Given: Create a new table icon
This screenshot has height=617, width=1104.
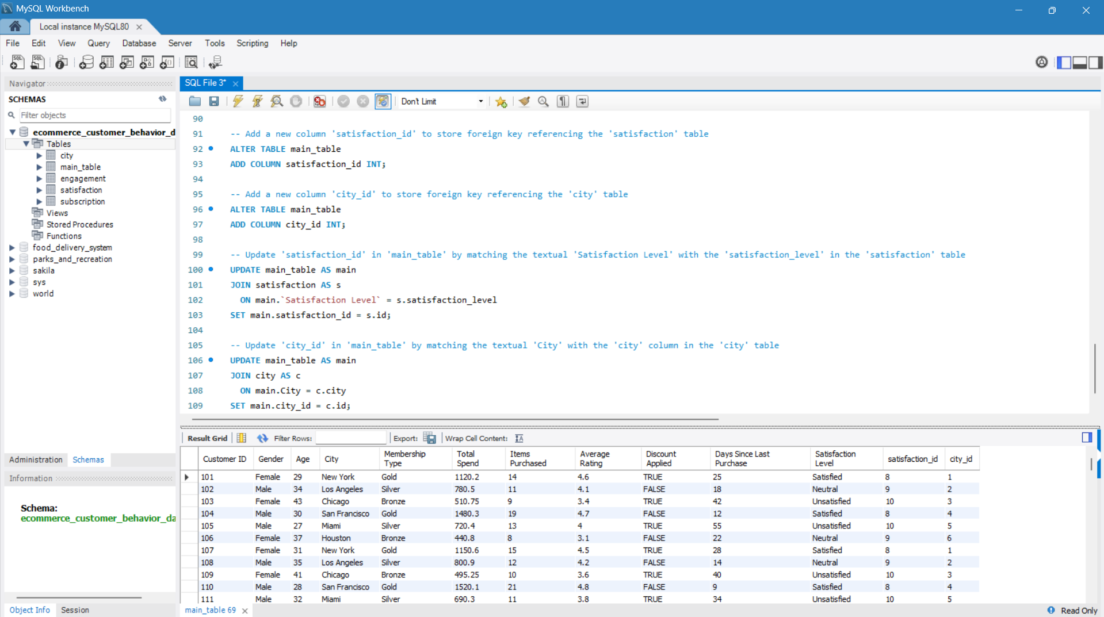Looking at the screenshot, I should tap(106, 62).
